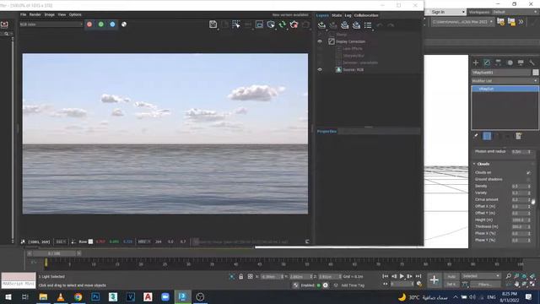Click the large Set Key plus button
Image resolution: width=540 pixels, height=304 pixels.
(435, 280)
